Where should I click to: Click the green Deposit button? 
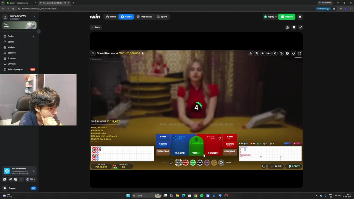(287, 17)
